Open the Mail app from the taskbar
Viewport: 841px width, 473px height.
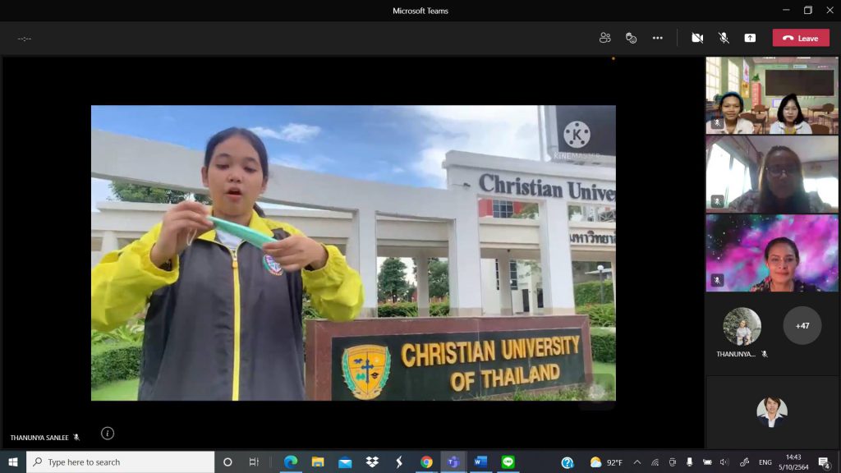click(345, 462)
